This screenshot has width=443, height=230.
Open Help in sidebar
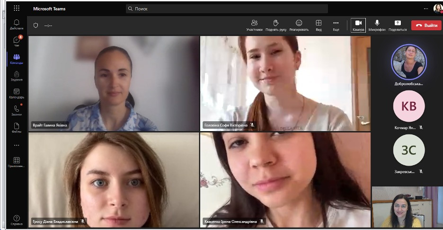17,220
